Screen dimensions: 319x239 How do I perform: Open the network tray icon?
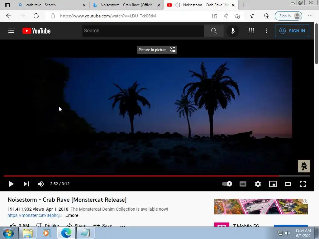[280, 233]
